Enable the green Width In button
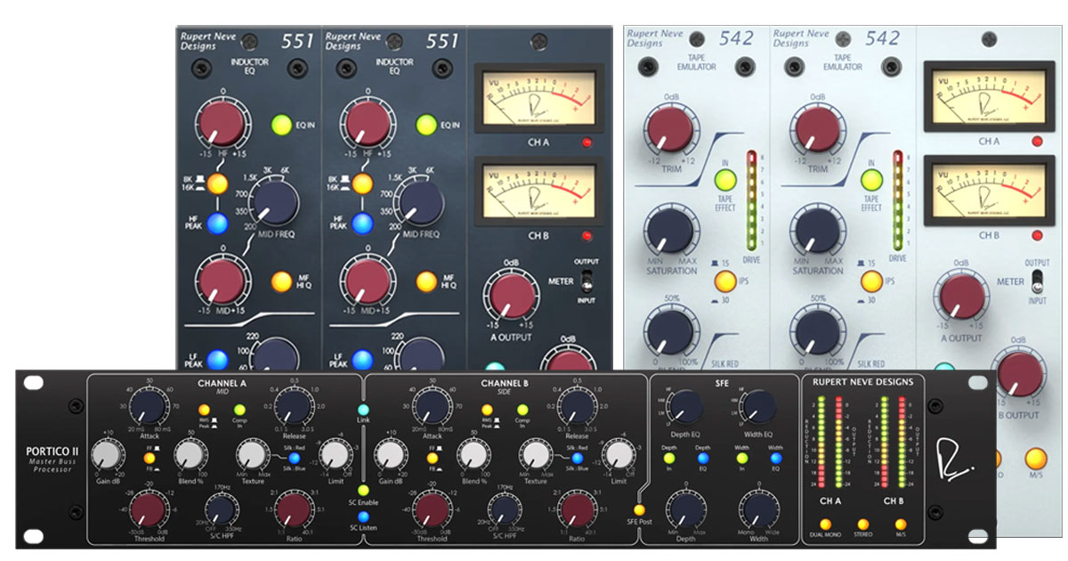This screenshot has height=561, width=1068. pos(742,459)
